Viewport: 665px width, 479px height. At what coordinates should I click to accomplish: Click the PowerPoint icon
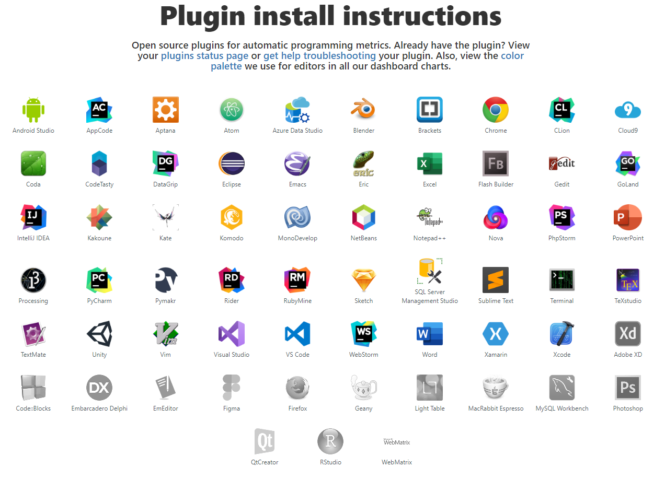click(628, 217)
